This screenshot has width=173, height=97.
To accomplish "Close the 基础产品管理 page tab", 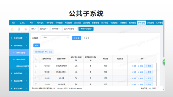I will pyautogui.click(x=75, y=29).
